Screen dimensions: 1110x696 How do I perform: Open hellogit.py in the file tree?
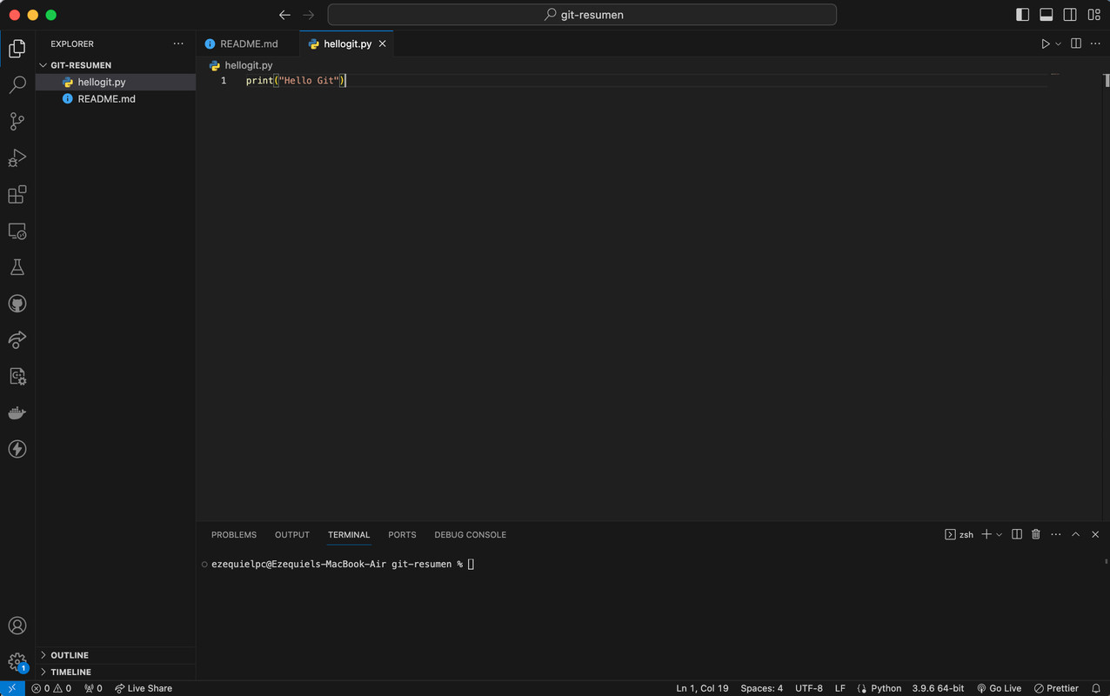click(x=116, y=82)
